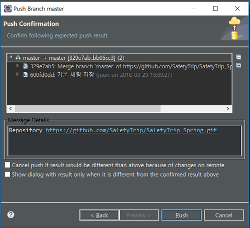This screenshot has height=228, width=250.
Task: Select the 329e7ab5 Merge branch 'master' row
Action: tap(119, 66)
